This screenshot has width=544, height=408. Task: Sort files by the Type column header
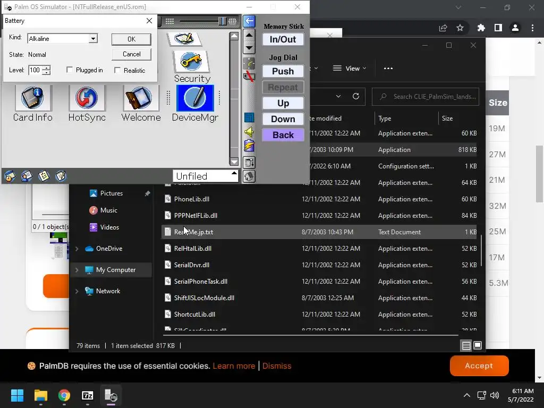[x=385, y=118]
